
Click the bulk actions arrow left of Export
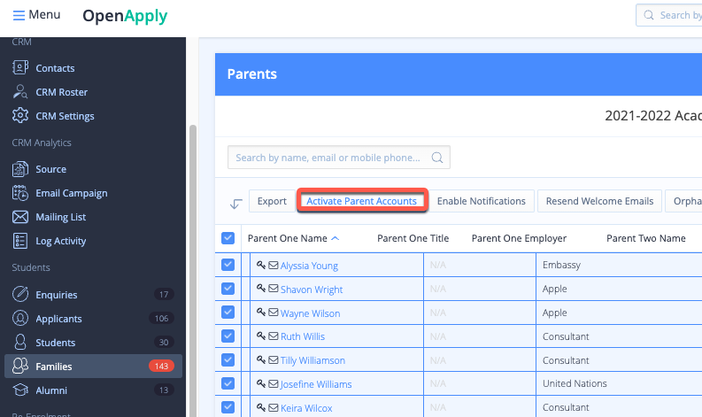(235, 203)
